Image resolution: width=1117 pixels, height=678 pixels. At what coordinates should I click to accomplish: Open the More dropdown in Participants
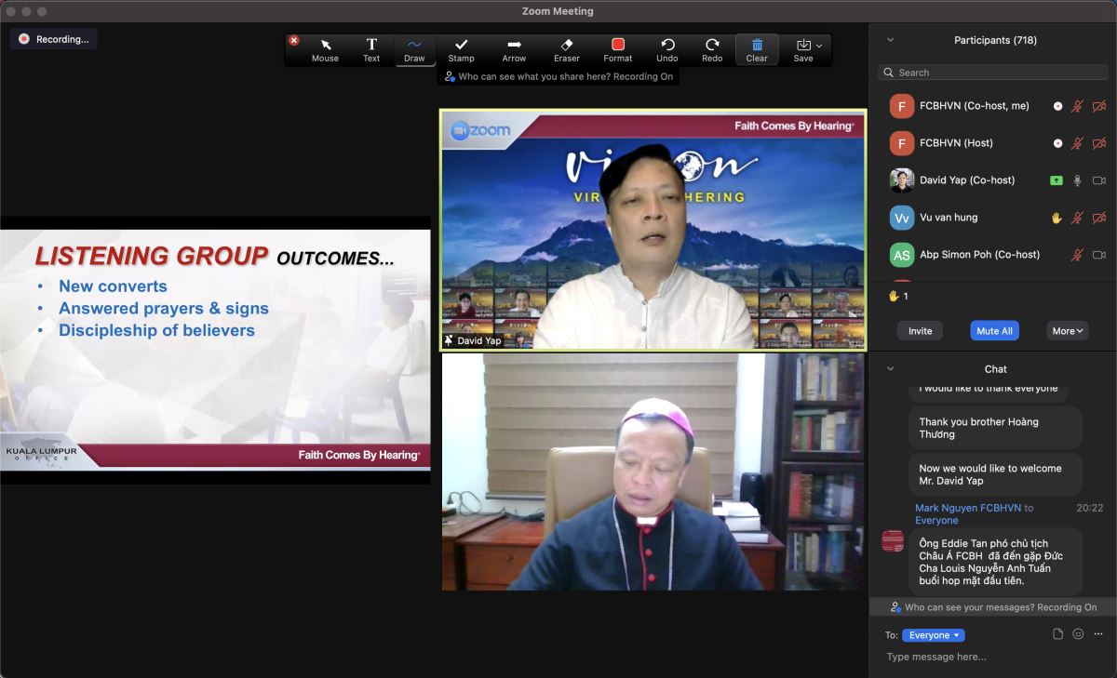tap(1068, 331)
